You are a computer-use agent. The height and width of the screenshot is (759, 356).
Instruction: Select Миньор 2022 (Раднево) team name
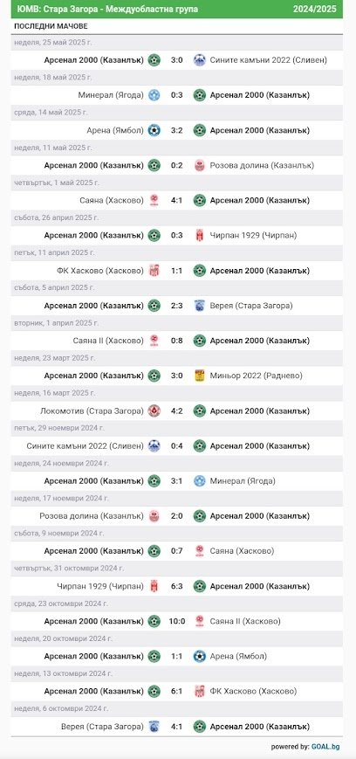pyautogui.click(x=256, y=376)
